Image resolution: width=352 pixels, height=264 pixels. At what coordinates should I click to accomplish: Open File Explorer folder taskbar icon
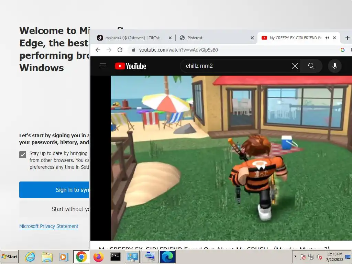(47, 257)
